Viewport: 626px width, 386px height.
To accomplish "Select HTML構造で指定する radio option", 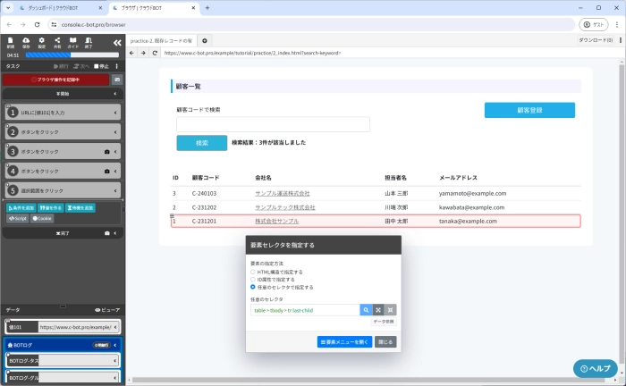I will click(x=253, y=272).
